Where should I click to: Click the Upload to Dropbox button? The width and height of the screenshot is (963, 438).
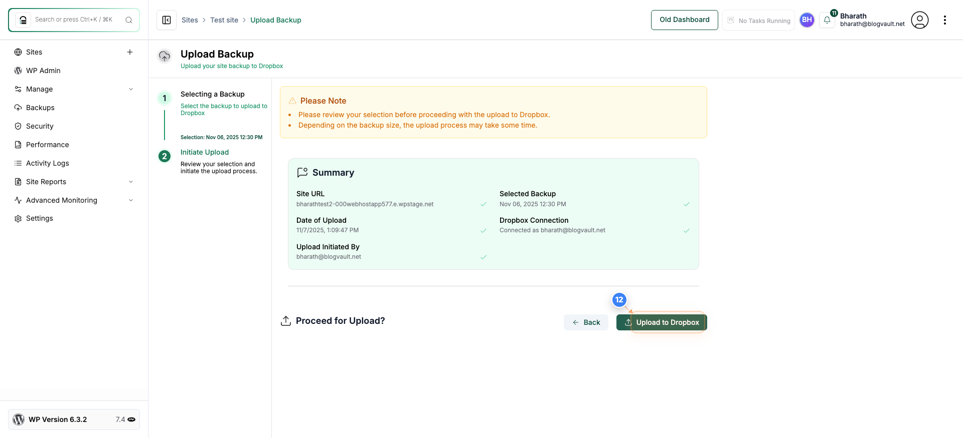tap(662, 322)
